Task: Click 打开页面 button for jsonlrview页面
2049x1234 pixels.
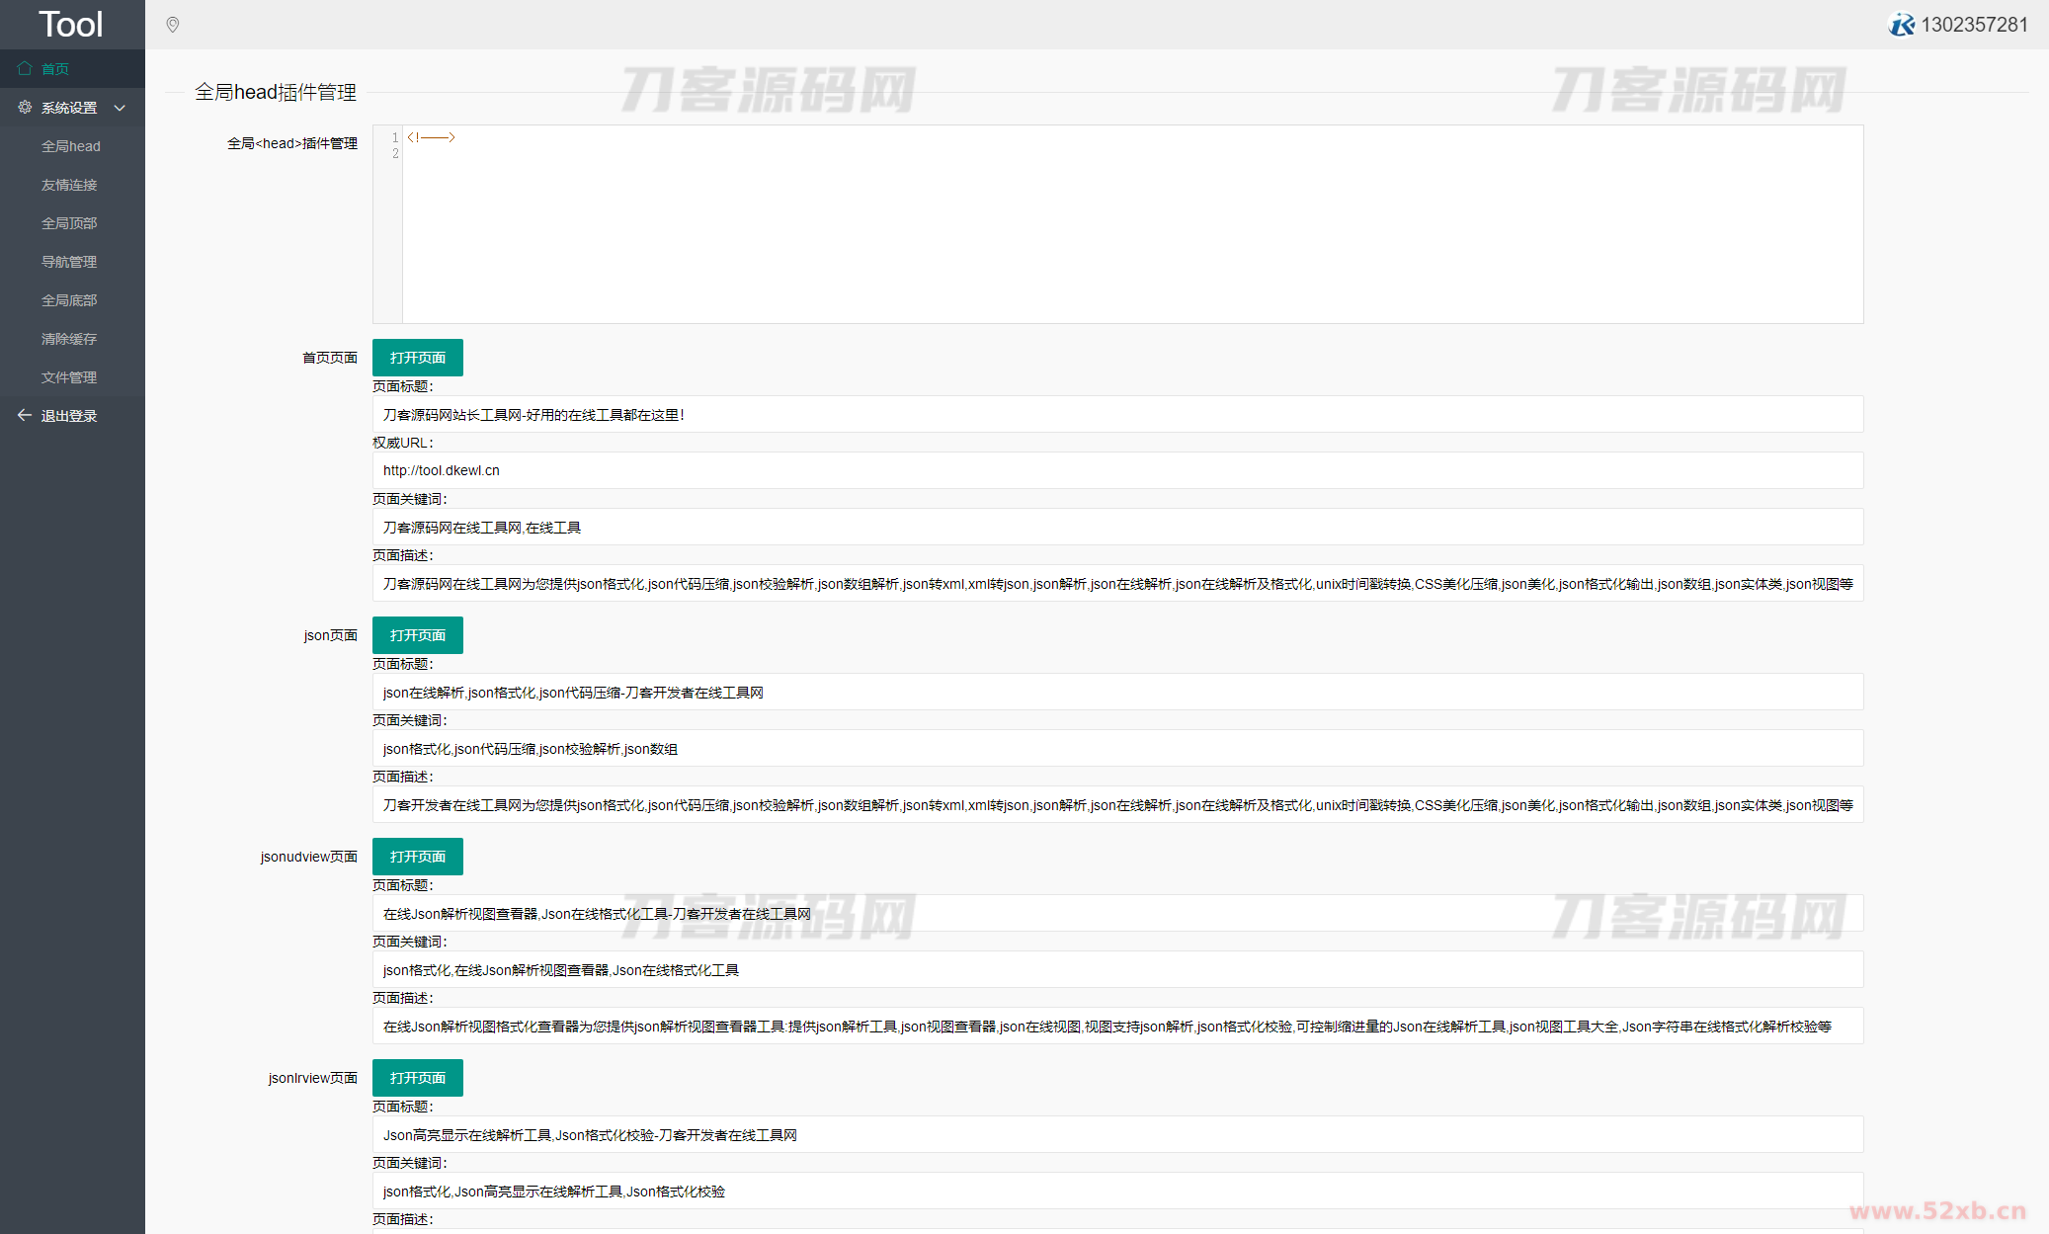Action: coord(417,1078)
